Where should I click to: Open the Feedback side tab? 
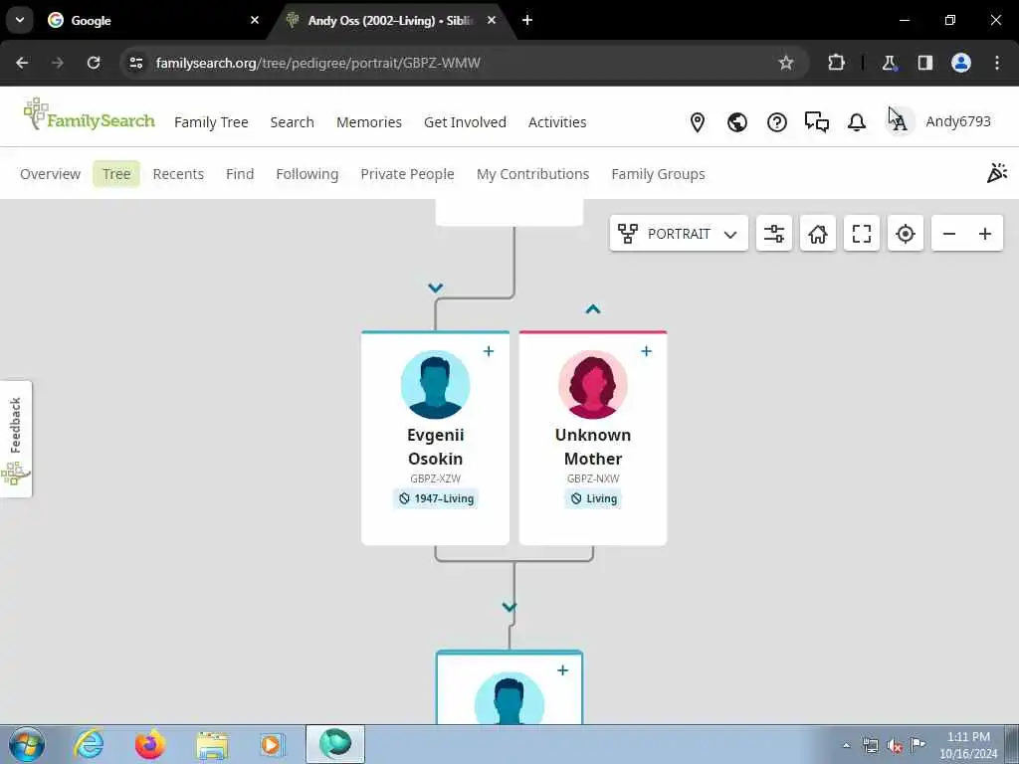[16, 439]
